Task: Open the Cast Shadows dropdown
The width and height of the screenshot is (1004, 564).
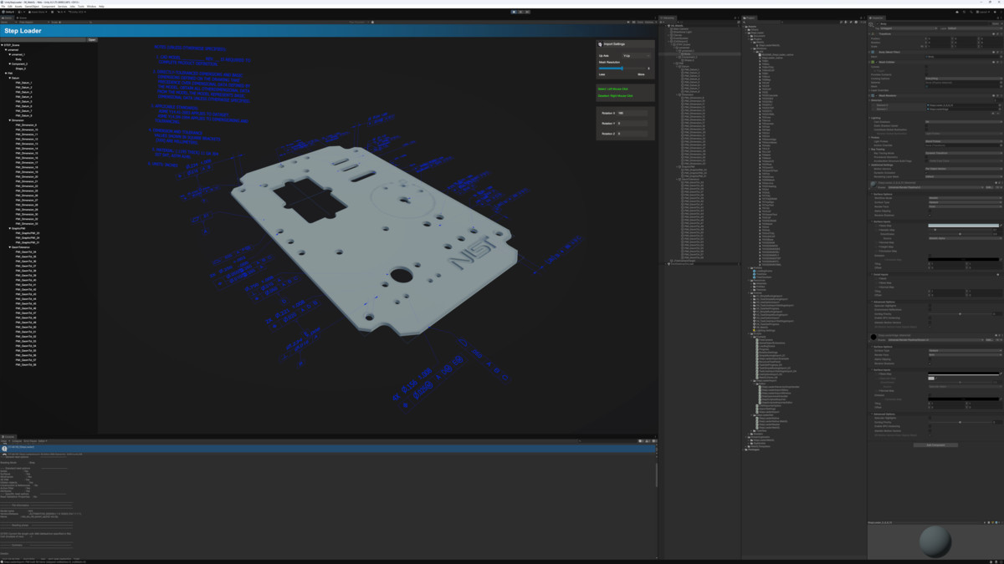Action: [963, 122]
